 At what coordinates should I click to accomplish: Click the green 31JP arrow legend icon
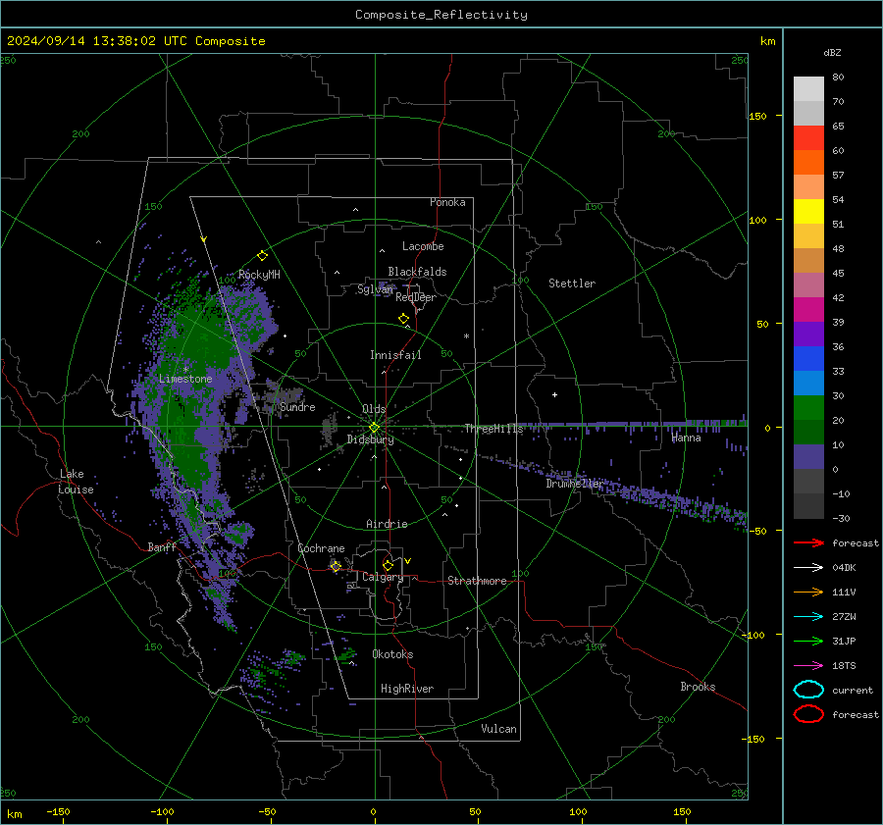808,641
